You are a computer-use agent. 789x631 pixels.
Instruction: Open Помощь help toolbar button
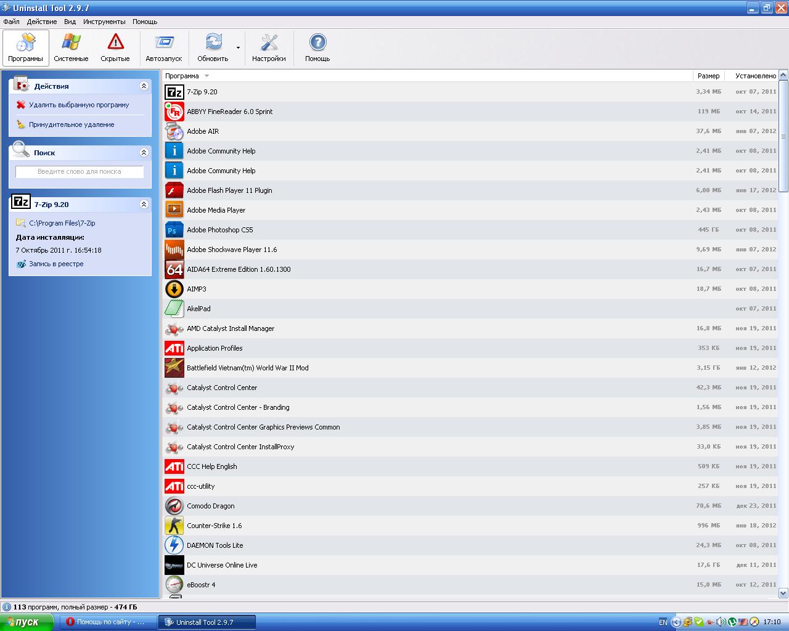click(x=317, y=48)
